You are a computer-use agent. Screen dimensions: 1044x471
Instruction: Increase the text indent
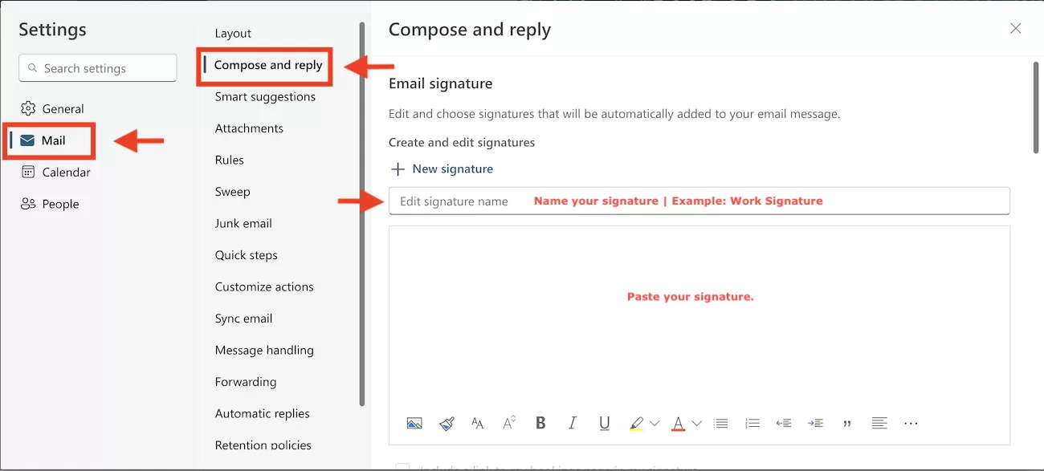click(815, 423)
